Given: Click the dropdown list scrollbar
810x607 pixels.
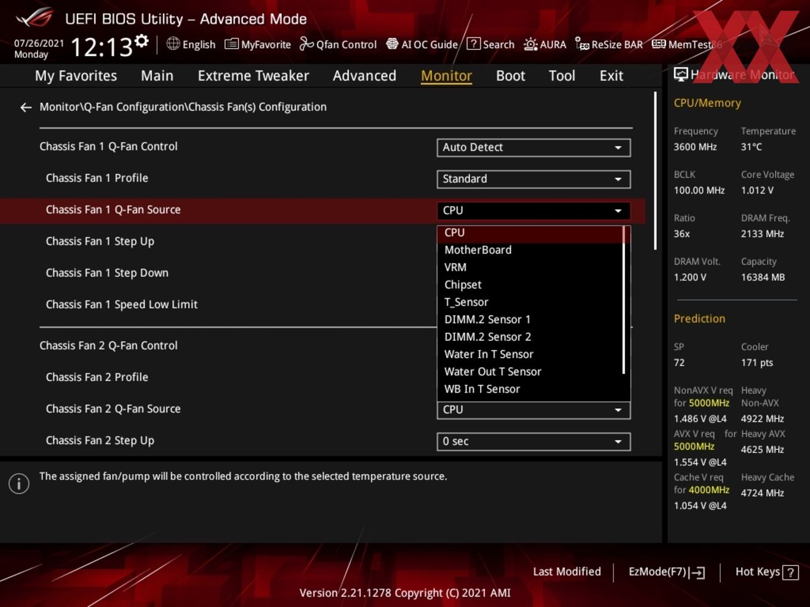Looking at the screenshot, I should pyautogui.click(x=624, y=300).
